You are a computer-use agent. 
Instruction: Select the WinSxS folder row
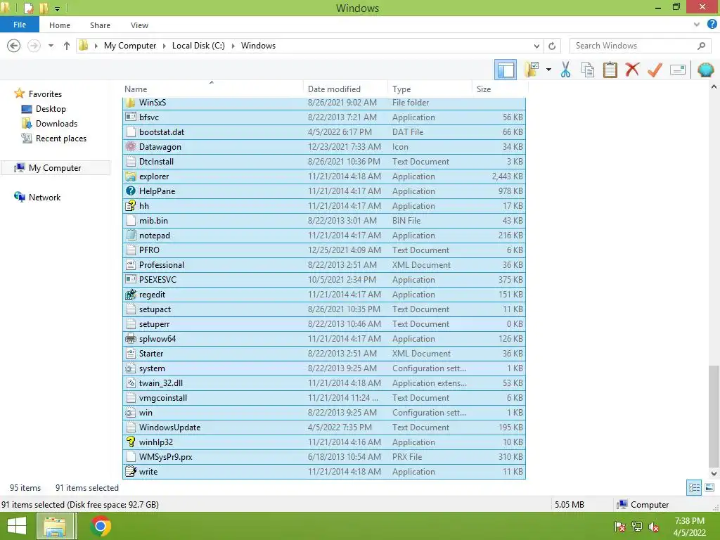pyautogui.click(x=324, y=103)
